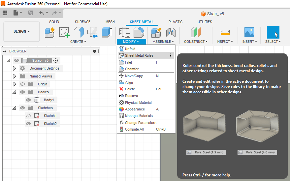Select Unfold in the Modify menu

click(x=130, y=49)
